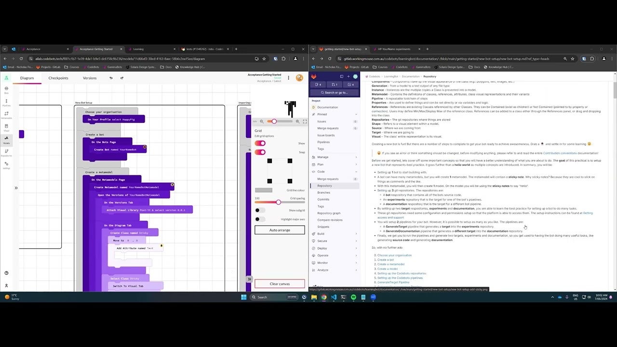Open the three-dot menu beside Acceptance Getting Started
Screen dimensions: 617x347
coord(288,78)
